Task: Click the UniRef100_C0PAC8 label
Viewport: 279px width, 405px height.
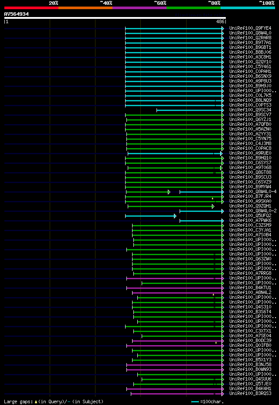Action: click(250, 149)
